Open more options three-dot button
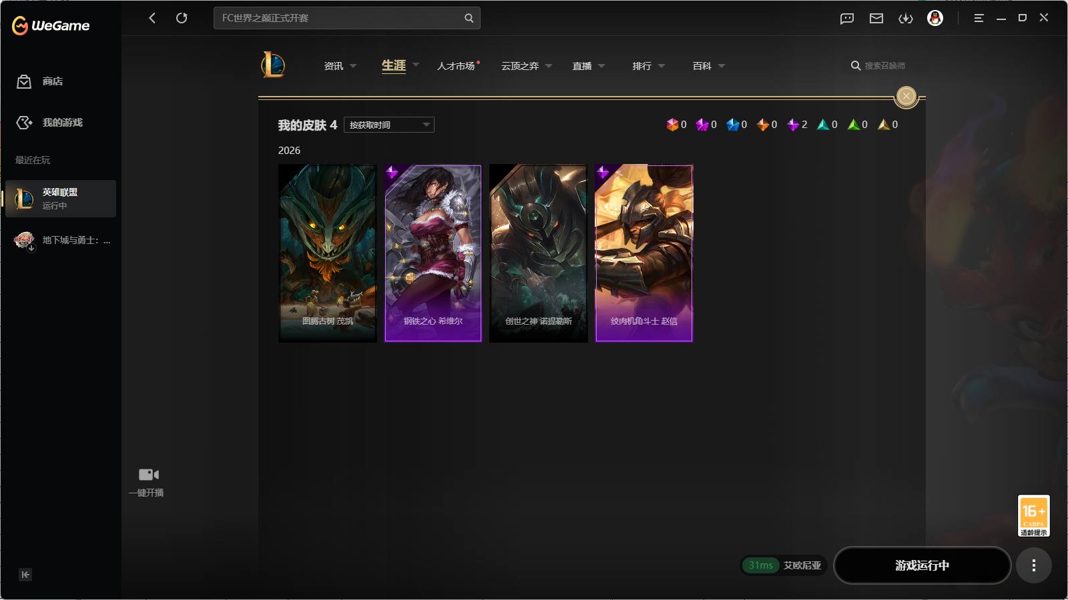Screen dimensions: 1068x600 [1034, 565]
